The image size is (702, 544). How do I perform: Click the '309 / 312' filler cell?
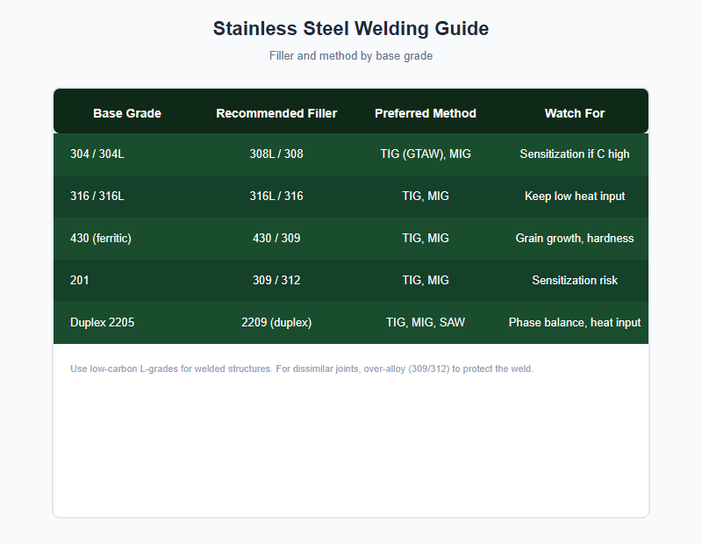(x=276, y=280)
